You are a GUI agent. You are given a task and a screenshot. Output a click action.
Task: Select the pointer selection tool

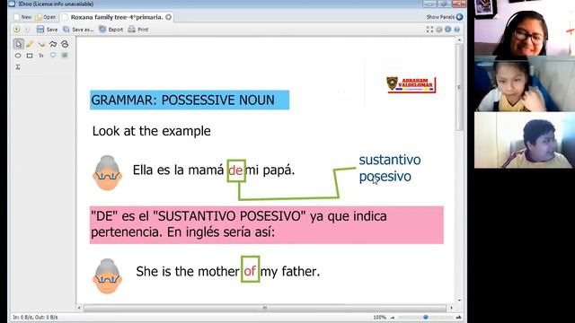(x=18, y=44)
